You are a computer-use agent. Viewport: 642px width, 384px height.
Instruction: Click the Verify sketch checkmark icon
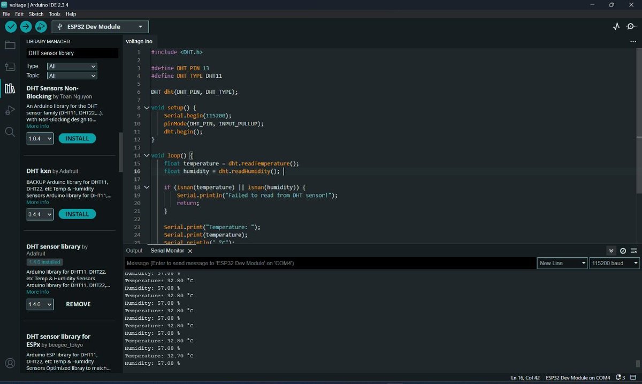point(11,27)
